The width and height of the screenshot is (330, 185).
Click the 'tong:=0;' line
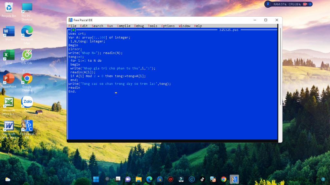[76, 57]
